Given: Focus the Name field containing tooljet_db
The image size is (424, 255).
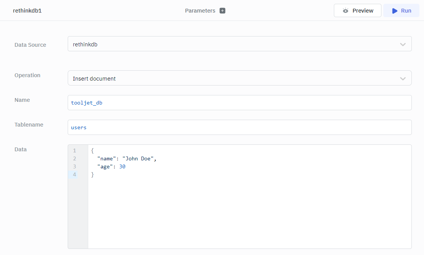Looking at the screenshot, I should tap(239, 103).
